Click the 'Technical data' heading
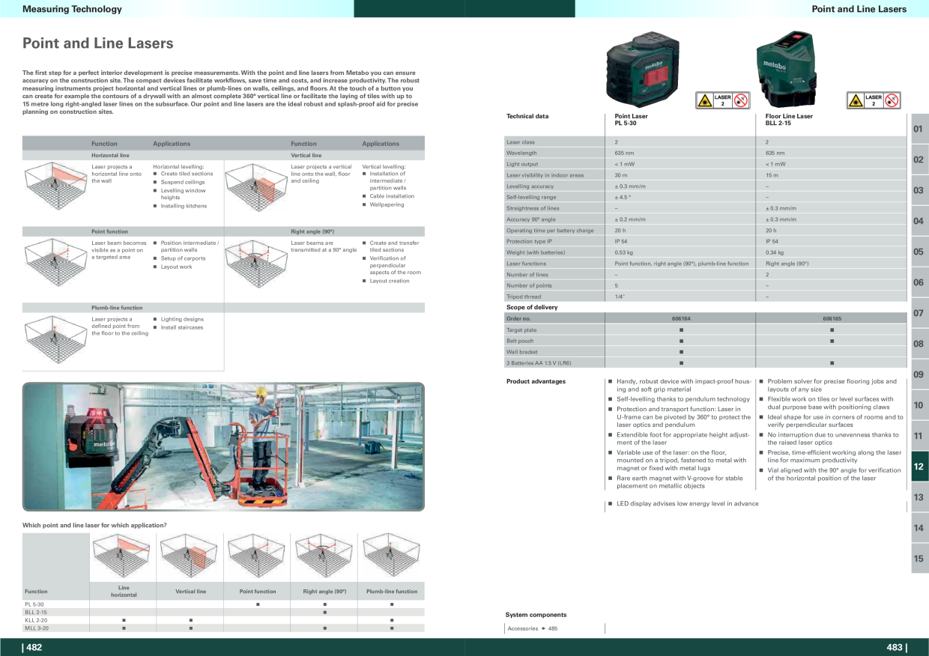 pyautogui.click(x=527, y=116)
